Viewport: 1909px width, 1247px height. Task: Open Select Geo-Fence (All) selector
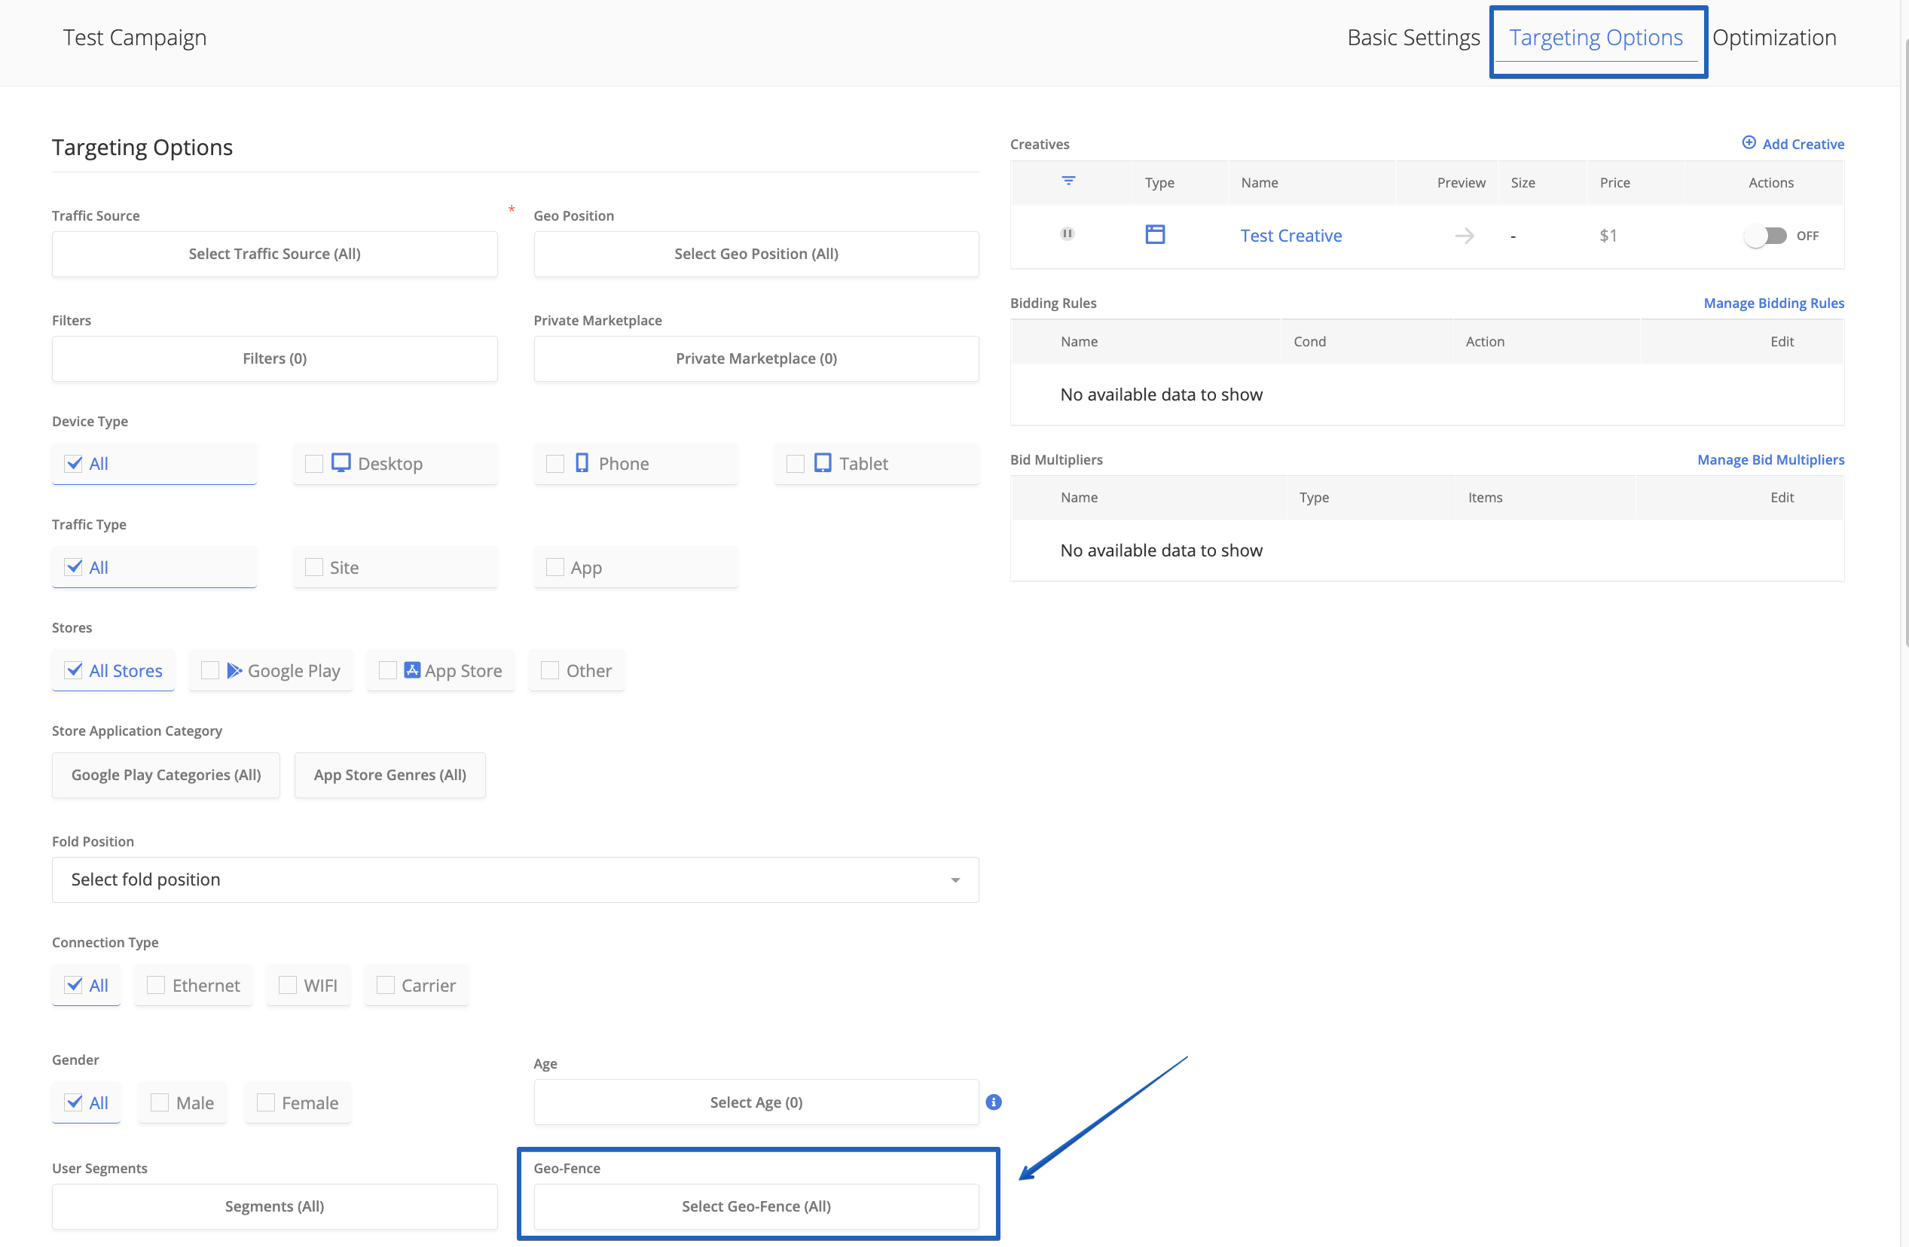[756, 1206]
